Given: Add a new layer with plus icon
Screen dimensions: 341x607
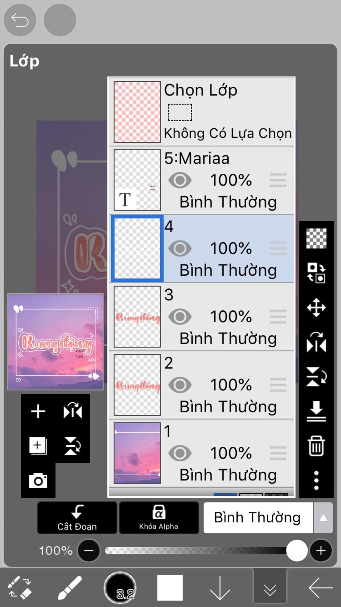Looking at the screenshot, I should coord(38,411).
